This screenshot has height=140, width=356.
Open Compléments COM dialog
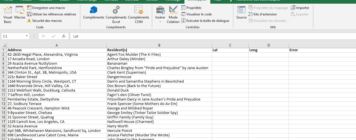[x=138, y=15]
